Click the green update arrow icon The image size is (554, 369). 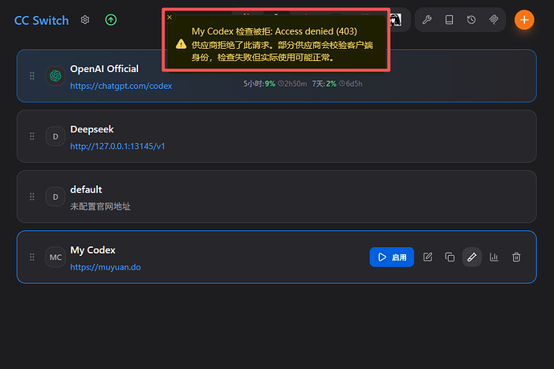pos(111,20)
